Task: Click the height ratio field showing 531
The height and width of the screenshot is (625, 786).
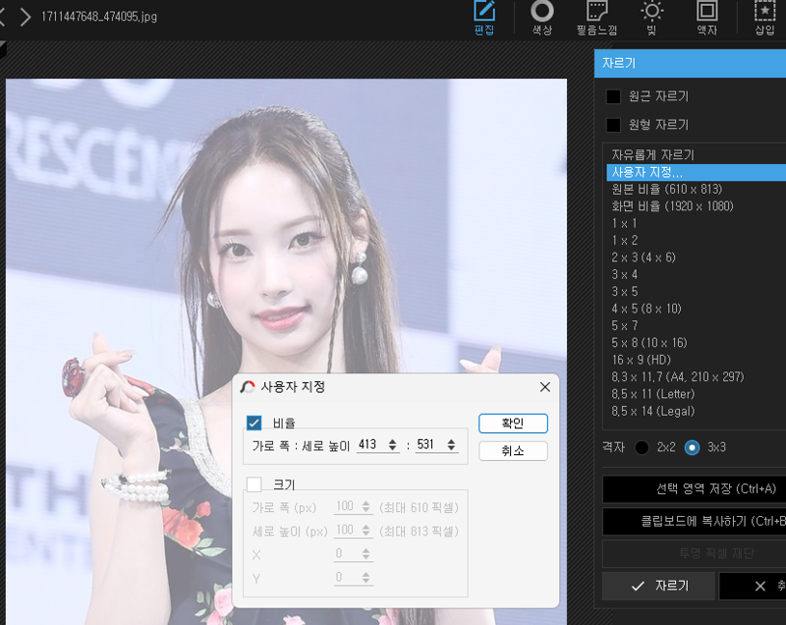Action: [x=430, y=444]
